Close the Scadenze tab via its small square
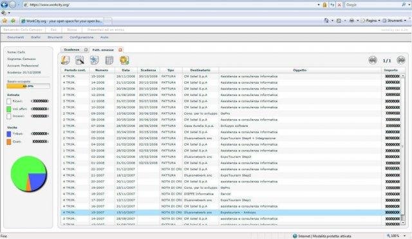Screen dimensions: 412x239 (86, 50)
